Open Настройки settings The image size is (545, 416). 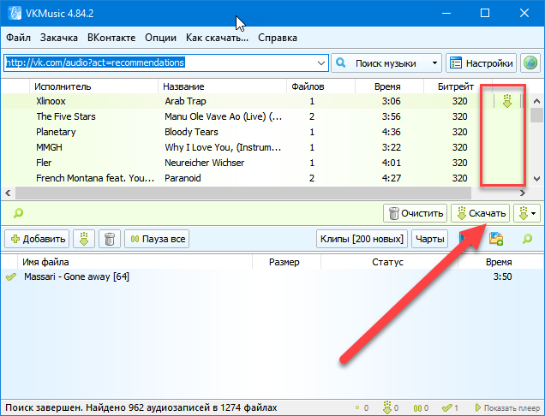(482, 63)
